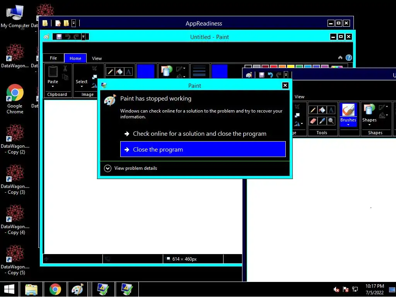Open Customize Quick Access dropdown in cyan Paint window

tap(84, 37)
